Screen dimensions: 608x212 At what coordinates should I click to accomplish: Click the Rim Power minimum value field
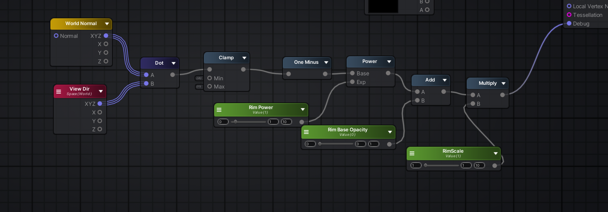coord(223,122)
